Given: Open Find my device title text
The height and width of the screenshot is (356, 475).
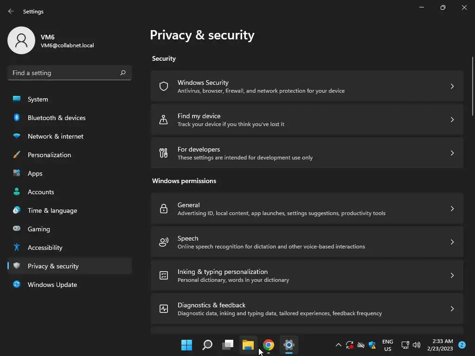Looking at the screenshot, I should click(199, 116).
